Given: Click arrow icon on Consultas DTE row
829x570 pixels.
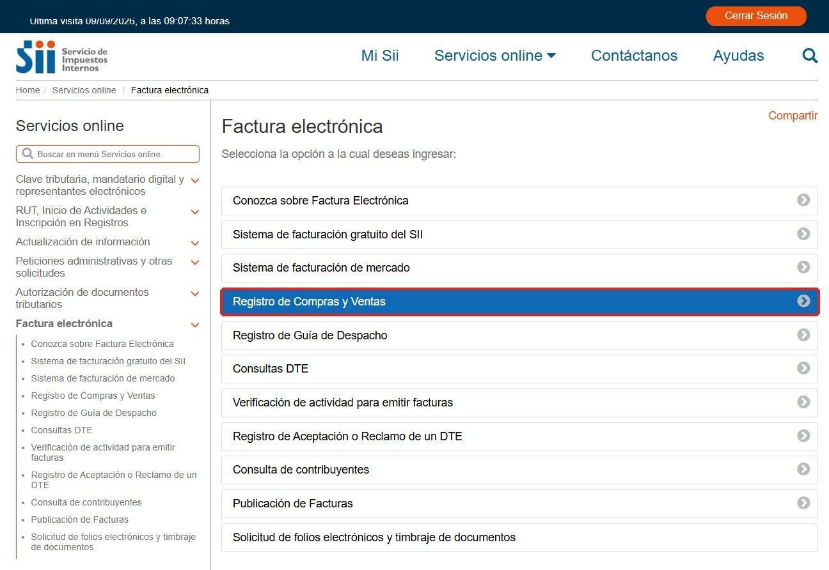Looking at the screenshot, I should pyautogui.click(x=803, y=368).
